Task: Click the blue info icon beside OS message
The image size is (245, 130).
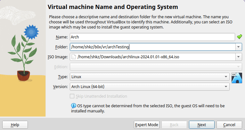Action: click(x=74, y=106)
